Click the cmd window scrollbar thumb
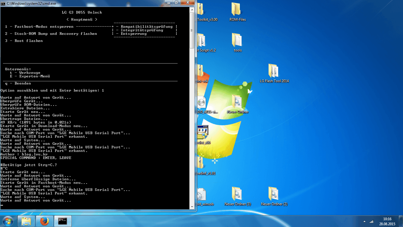Image resolution: width=403 pixels, height=227 pixels. [x=192, y=30]
